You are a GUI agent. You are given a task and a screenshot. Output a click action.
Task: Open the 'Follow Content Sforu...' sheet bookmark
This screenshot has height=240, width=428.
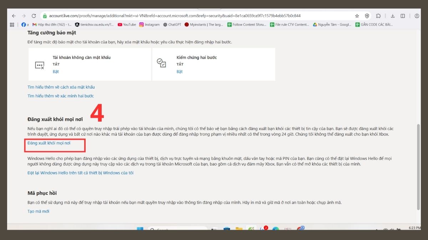tap(247, 25)
